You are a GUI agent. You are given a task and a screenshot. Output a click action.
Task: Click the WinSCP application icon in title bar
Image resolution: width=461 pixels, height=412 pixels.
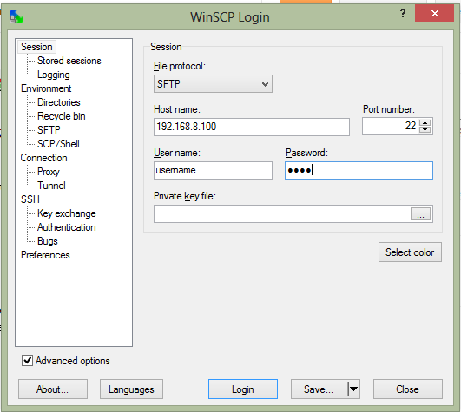pos(16,16)
